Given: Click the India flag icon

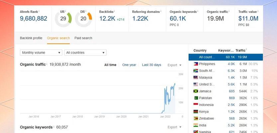Looking at the screenshot, I should click(196, 125).
